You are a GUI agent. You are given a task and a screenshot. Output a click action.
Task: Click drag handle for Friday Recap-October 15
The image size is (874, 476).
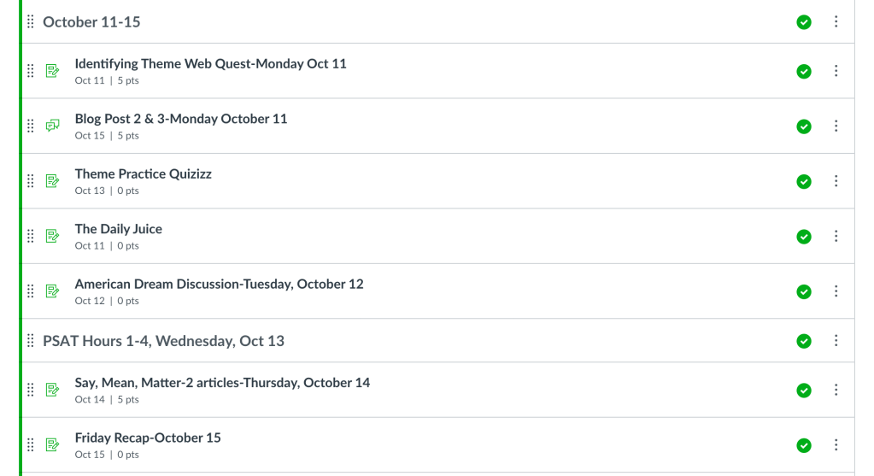(31, 444)
